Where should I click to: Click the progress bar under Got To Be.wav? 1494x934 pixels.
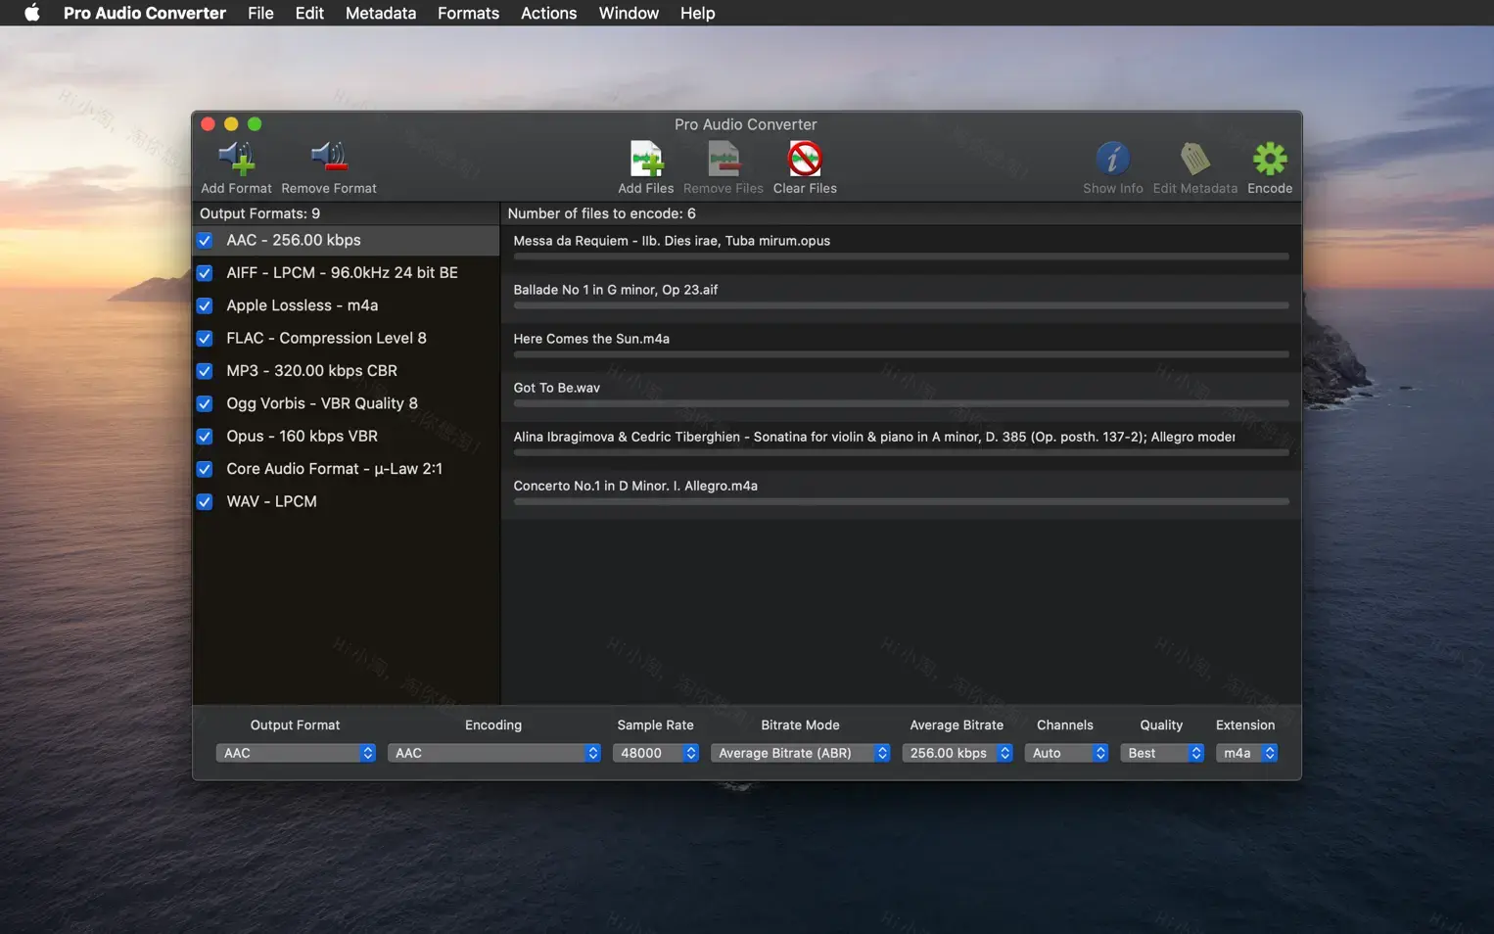[901, 403]
